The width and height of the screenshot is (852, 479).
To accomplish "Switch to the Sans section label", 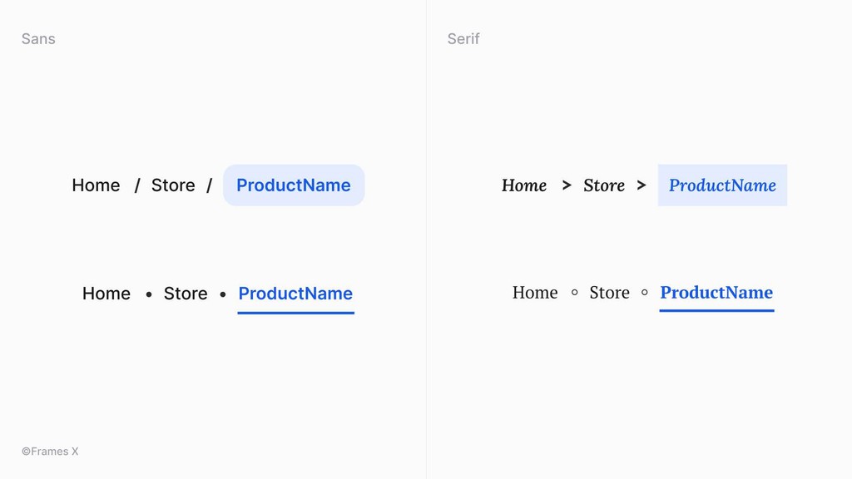I will (x=38, y=38).
